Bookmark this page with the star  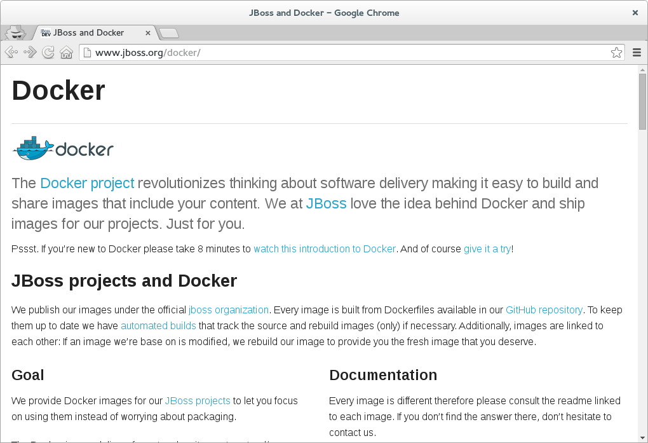[616, 52]
